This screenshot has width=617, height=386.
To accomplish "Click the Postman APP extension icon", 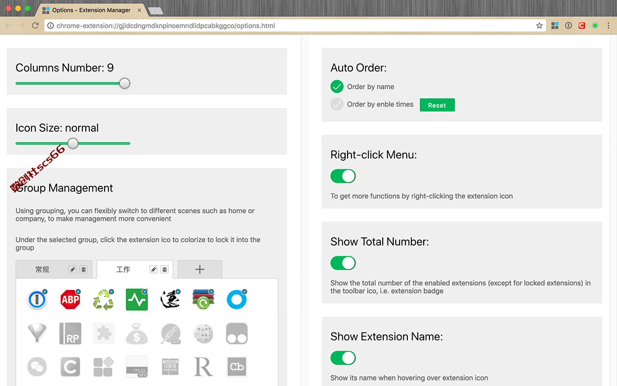I will tap(170, 333).
